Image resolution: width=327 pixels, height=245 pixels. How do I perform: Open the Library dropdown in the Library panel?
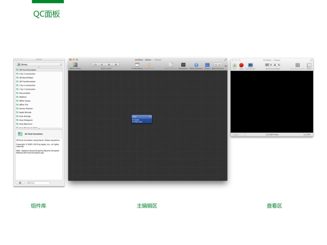[x=39, y=65]
